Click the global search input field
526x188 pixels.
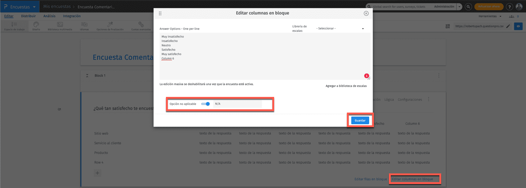(398, 7)
